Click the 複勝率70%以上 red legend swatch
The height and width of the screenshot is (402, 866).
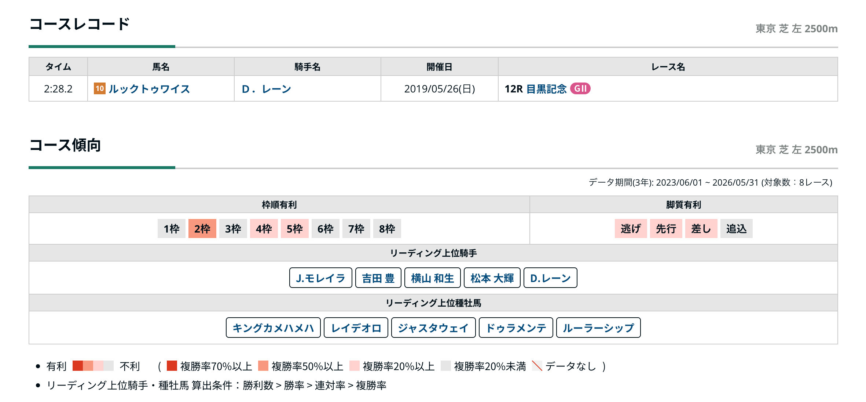172,366
